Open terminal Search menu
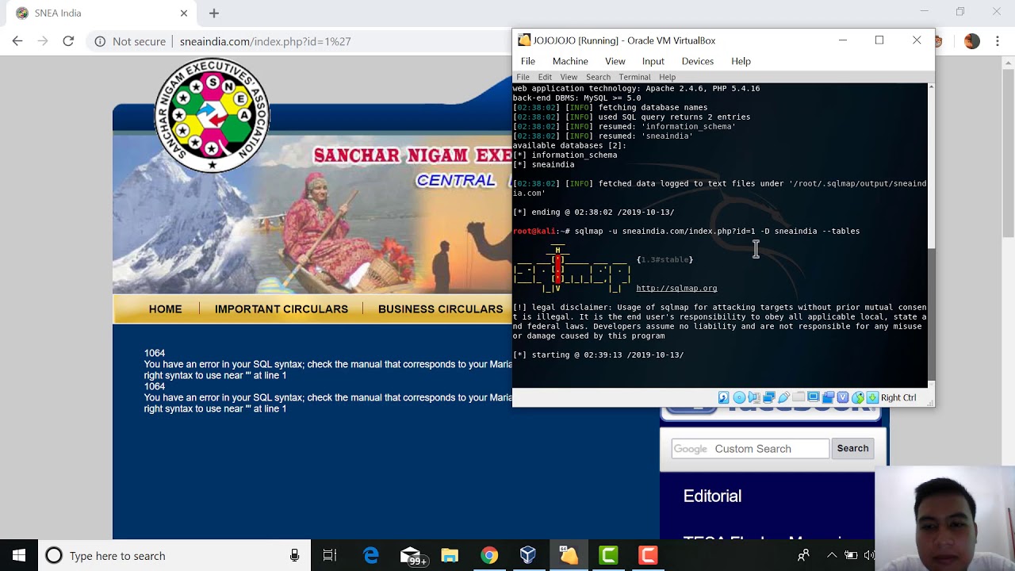 [598, 77]
